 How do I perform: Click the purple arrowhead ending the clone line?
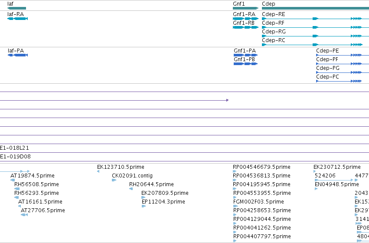coord(227,100)
